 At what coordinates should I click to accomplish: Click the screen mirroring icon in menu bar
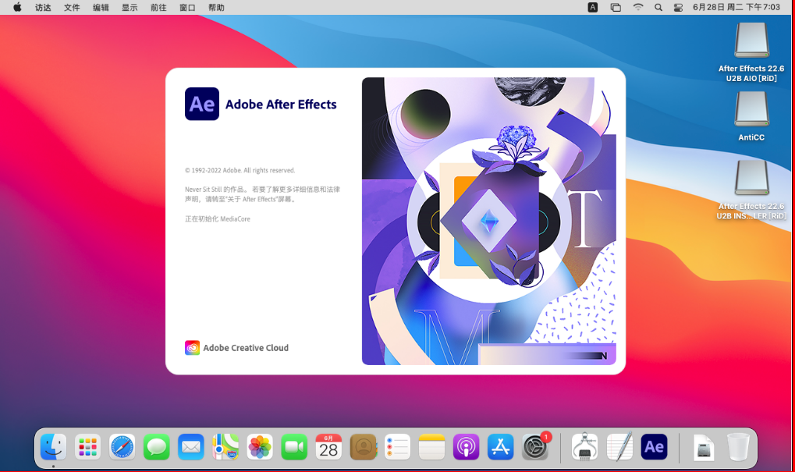coord(616,7)
